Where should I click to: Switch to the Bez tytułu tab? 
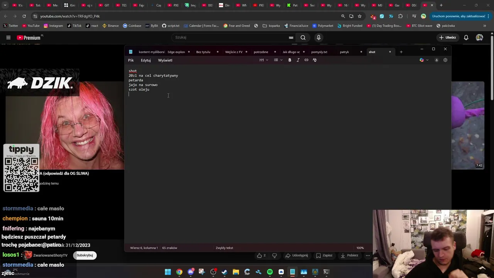tap(203, 52)
